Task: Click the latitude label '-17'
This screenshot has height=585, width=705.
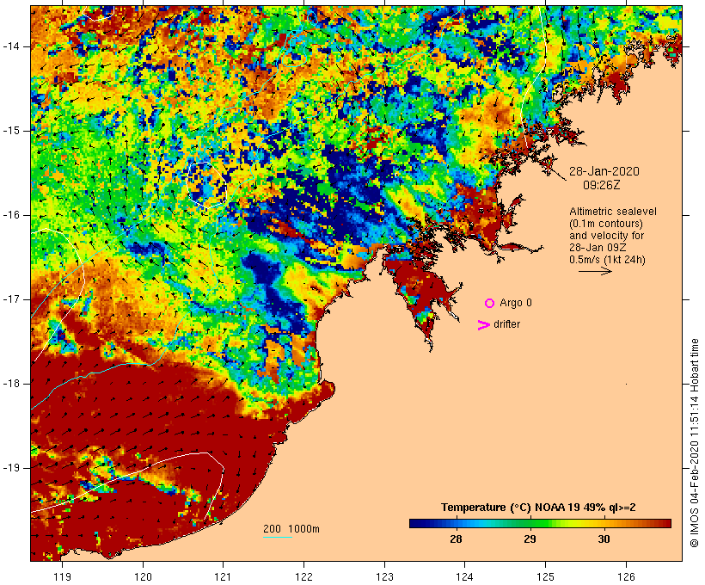Action: [11, 299]
